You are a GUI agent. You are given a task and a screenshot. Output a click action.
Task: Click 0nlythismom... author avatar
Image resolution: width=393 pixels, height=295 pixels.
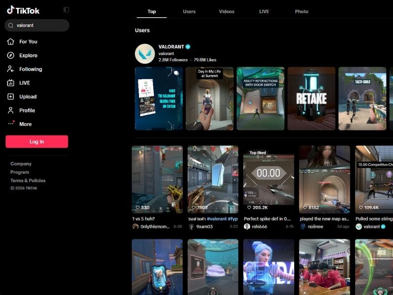click(x=136, y=227)
